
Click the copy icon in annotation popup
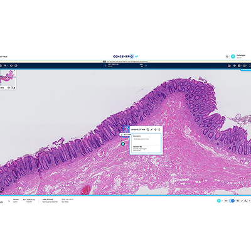[x=147, y=129]
